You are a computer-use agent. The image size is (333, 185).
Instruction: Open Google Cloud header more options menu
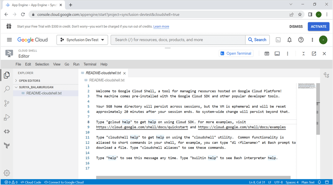[312, 40]
